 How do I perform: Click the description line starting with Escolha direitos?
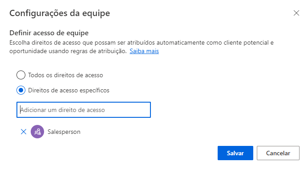coord(142,42)
